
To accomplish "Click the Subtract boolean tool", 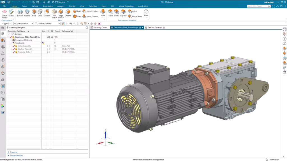I will [x=47, y=13].
